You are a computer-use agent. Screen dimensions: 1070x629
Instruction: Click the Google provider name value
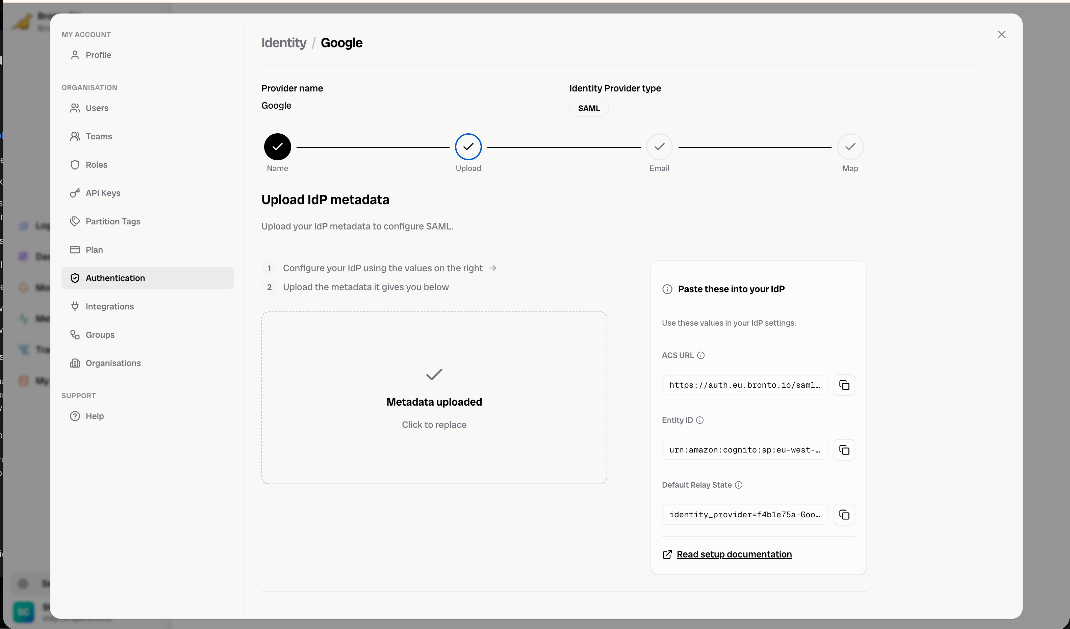point(276,106)
